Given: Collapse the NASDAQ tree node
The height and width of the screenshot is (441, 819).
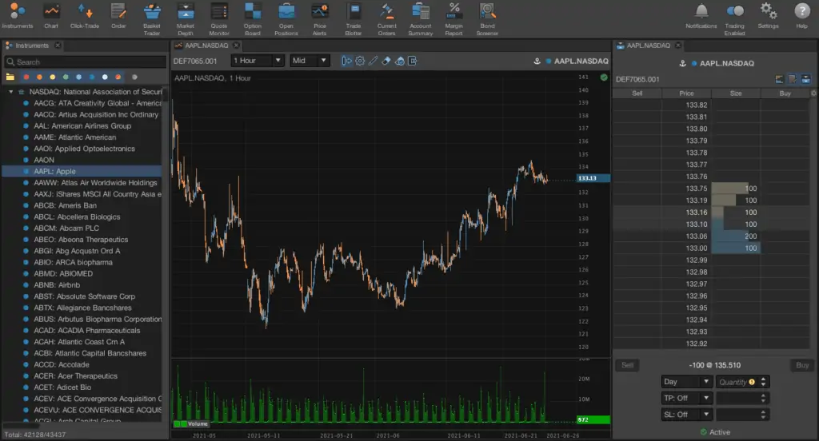Looking at the screenshot, I should pos(11,92).
